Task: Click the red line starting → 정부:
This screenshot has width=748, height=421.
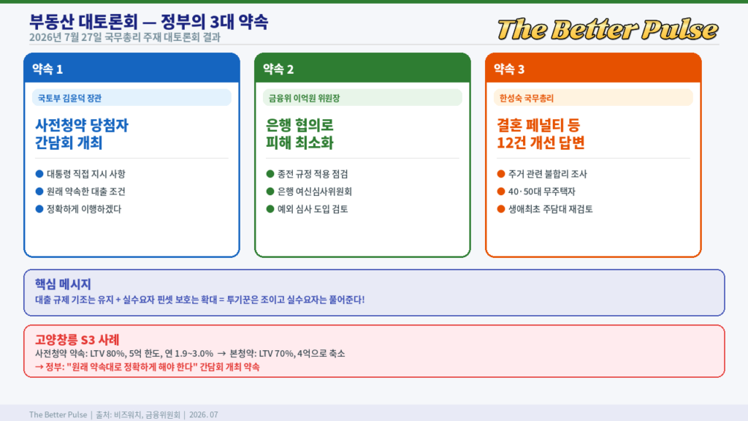Action: [x=148, y=367]
